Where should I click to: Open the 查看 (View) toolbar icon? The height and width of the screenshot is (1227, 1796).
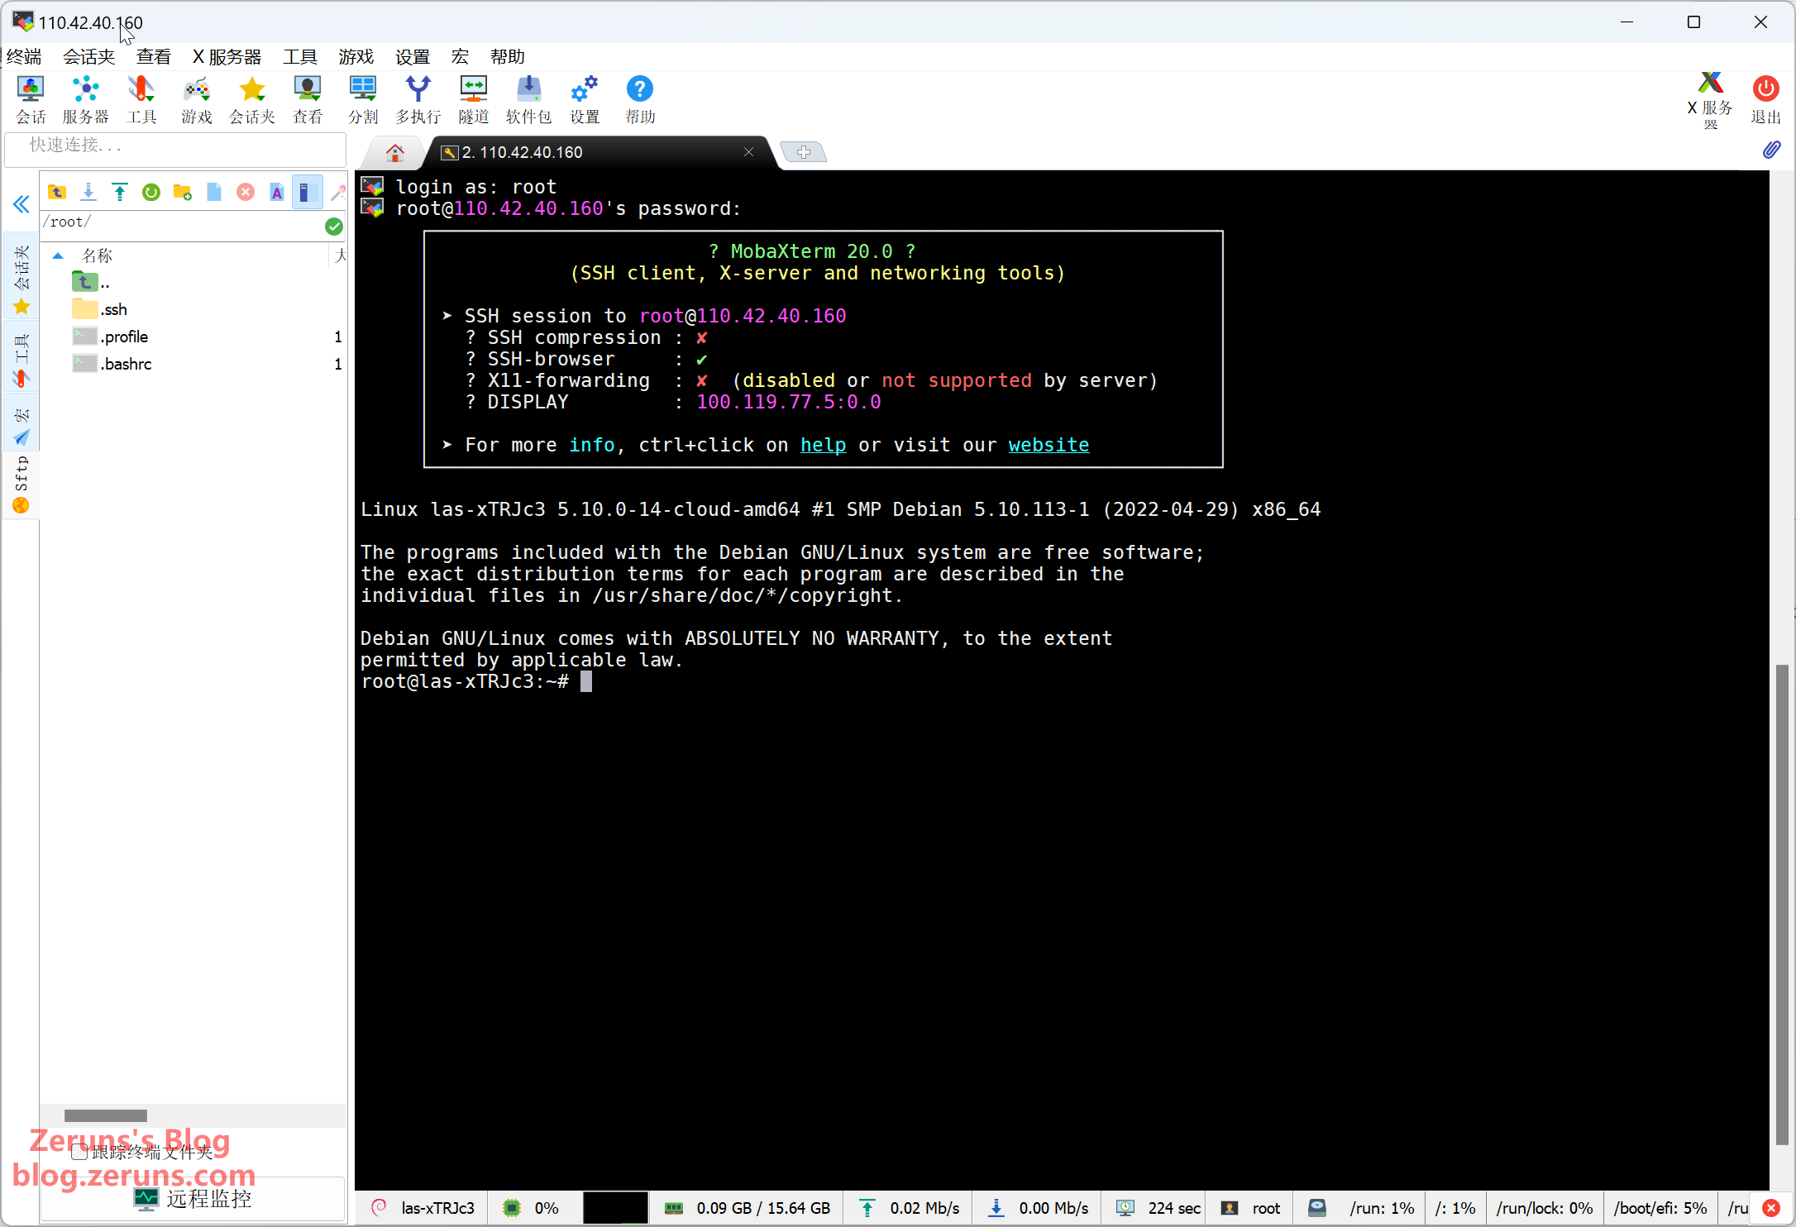pyautogui.click(x=308, y=99)
